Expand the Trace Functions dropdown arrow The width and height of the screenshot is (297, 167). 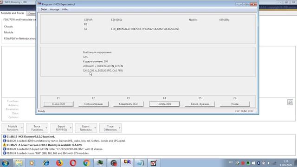pos(46,128)
